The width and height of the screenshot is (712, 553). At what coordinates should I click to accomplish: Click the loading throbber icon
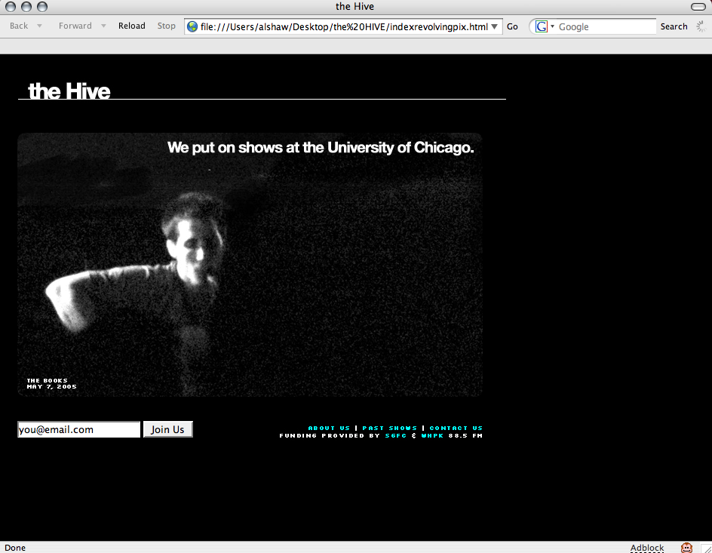click(701, 26)
